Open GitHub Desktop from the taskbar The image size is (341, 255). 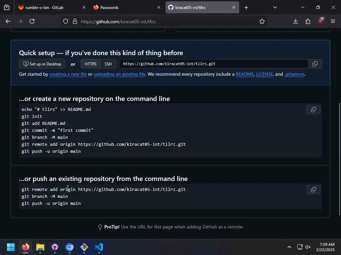coord(55,247)
